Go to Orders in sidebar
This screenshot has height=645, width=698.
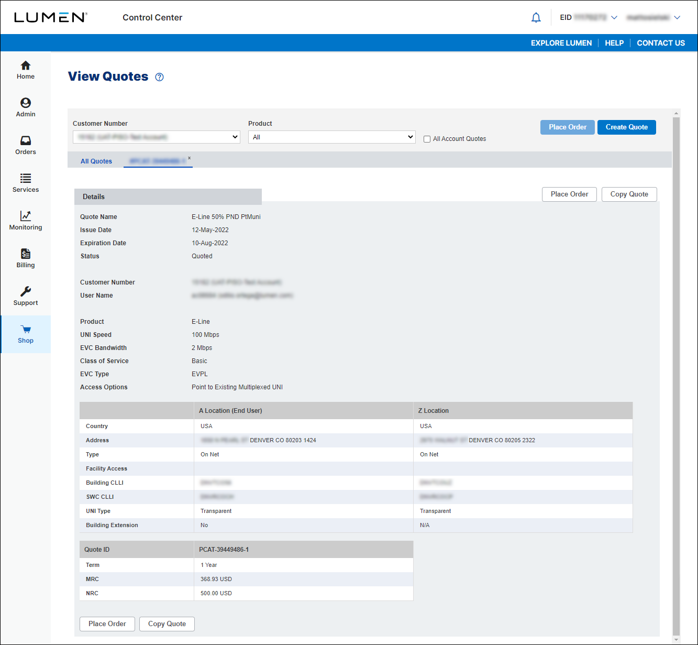[x=25, y=146]
